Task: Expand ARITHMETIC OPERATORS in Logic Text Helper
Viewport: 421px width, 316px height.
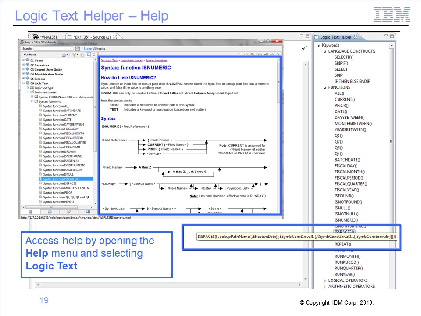Action: tap(325, 287)
